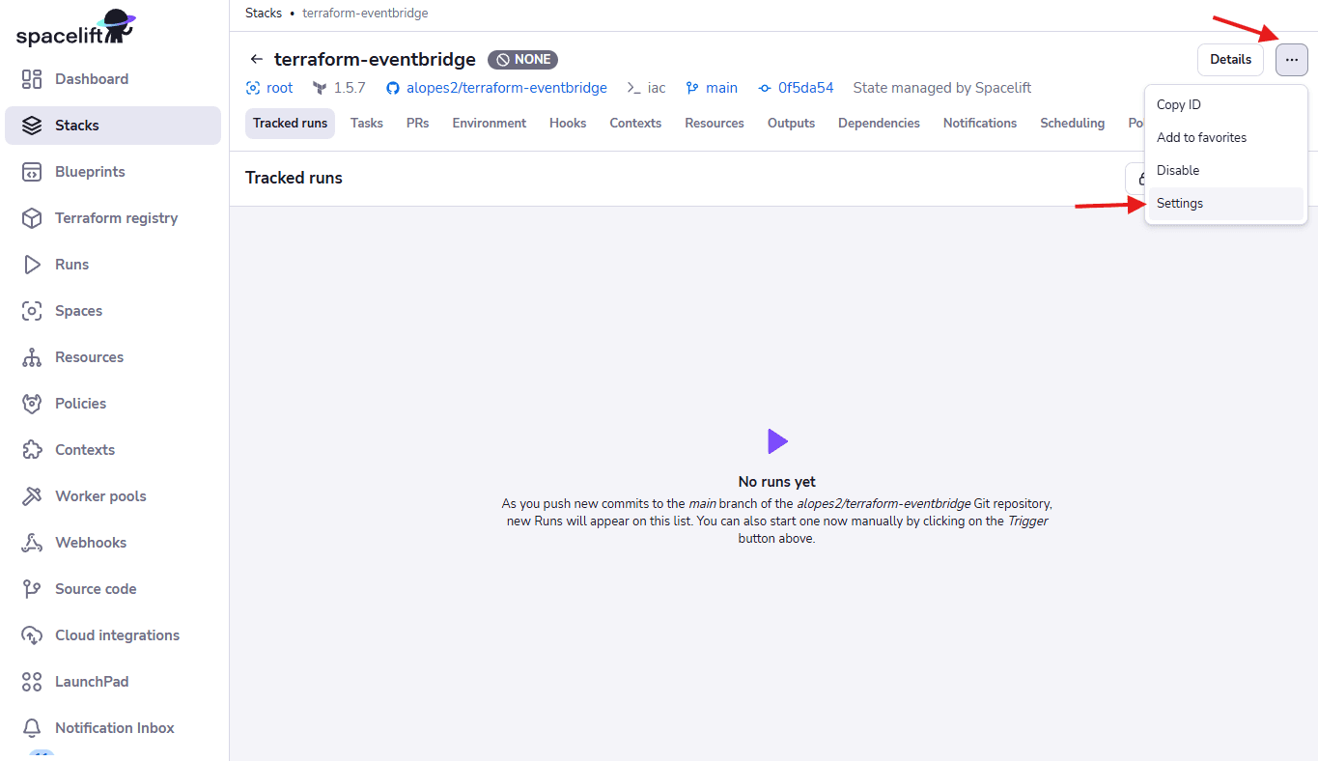Switch to the Tasks tab
This screenshot has height=761, width=1318.
pos(367,124)
